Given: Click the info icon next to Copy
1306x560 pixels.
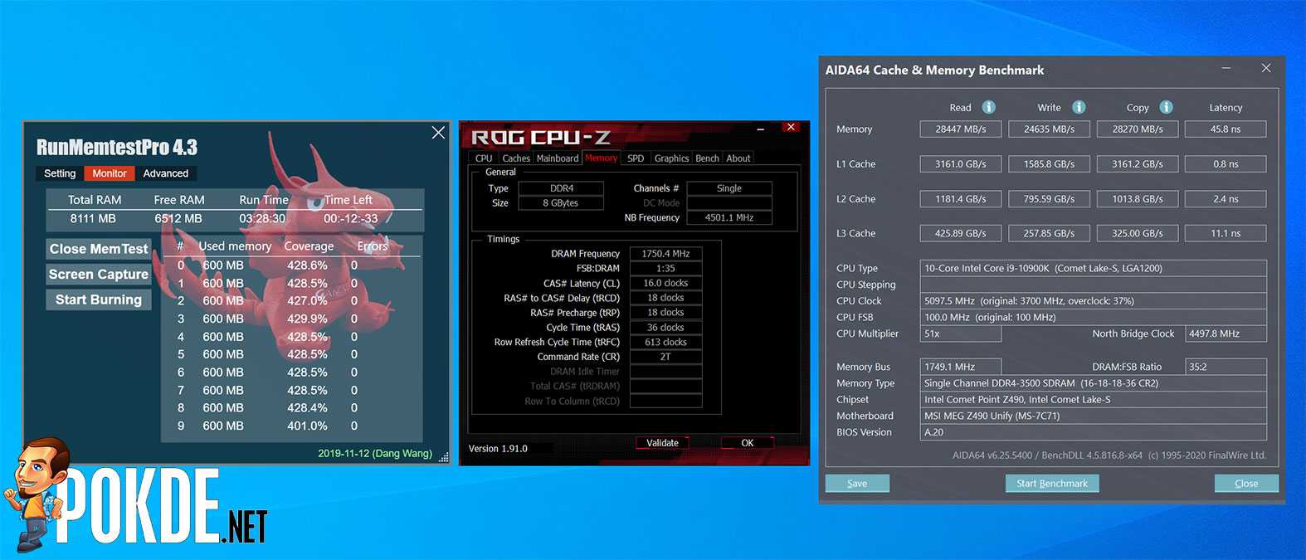Looking at the screenshot, I should [1166, 107].
